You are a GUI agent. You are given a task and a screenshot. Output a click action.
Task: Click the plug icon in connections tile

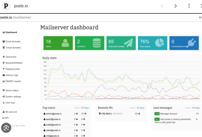point(191,43)
